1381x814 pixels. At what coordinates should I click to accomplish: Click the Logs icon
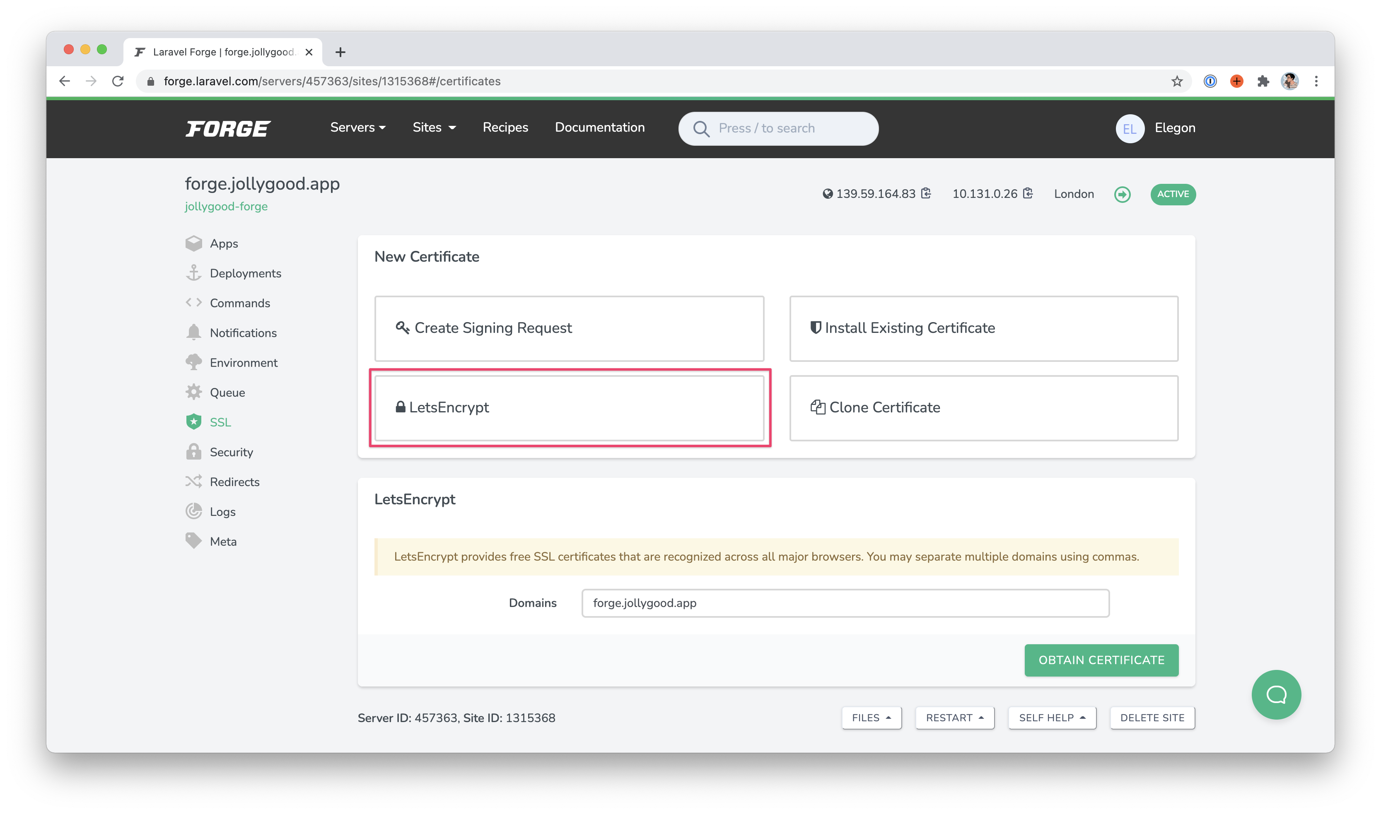194,511
